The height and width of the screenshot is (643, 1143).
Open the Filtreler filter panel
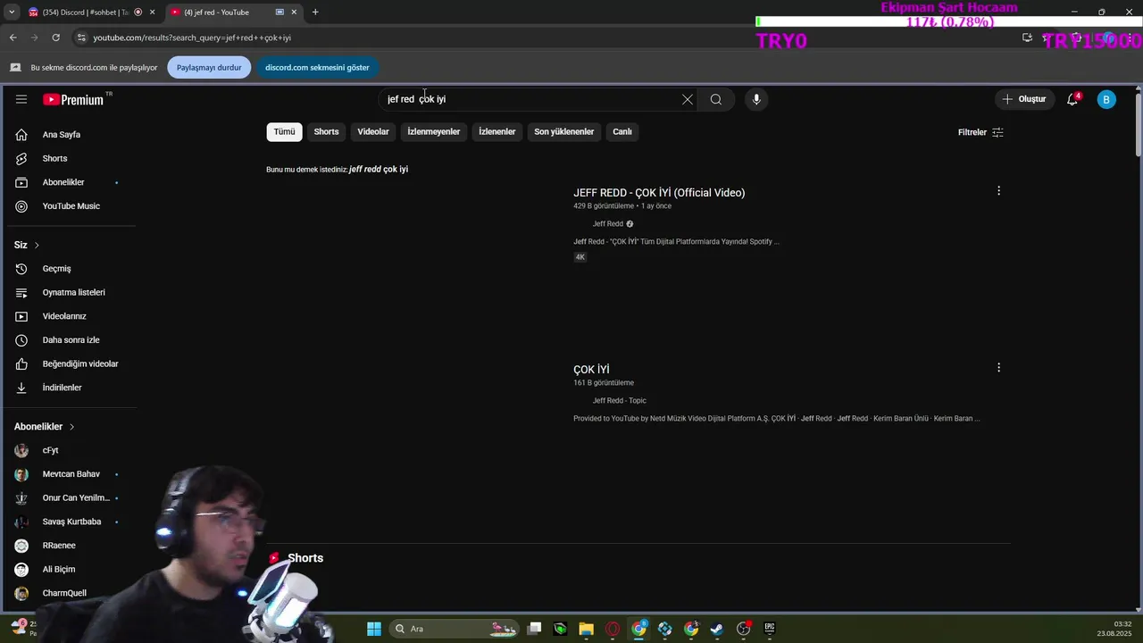980,132
